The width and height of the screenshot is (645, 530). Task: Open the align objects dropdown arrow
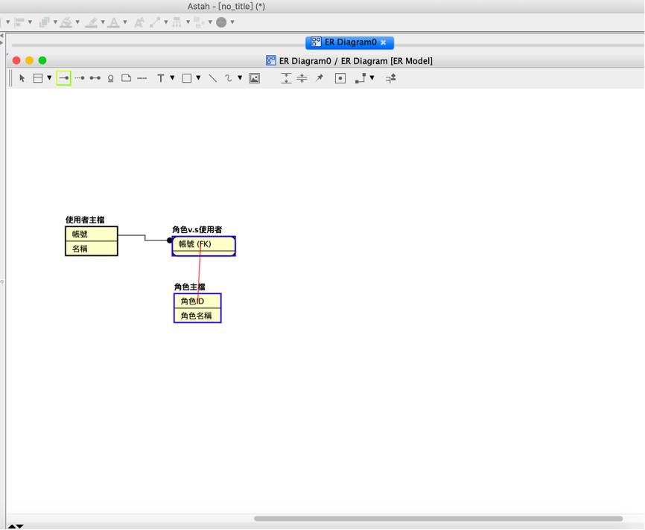click(30, 22)
